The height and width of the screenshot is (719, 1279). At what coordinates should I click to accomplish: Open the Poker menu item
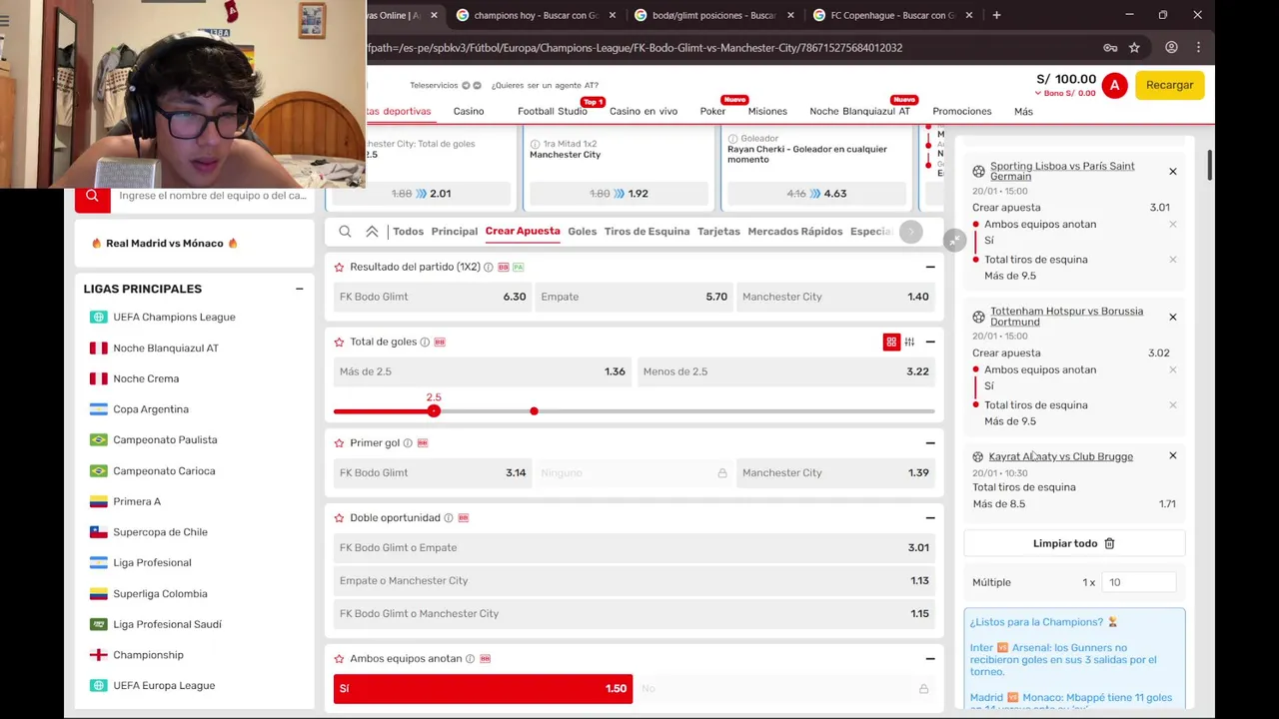pyautogui.click(x=712, y=112)
